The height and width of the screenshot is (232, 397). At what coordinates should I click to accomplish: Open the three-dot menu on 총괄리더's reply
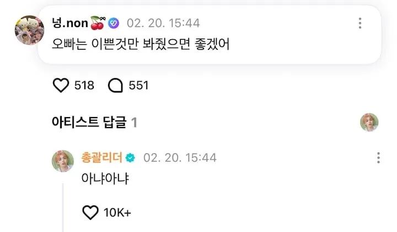tap(378, 158)
